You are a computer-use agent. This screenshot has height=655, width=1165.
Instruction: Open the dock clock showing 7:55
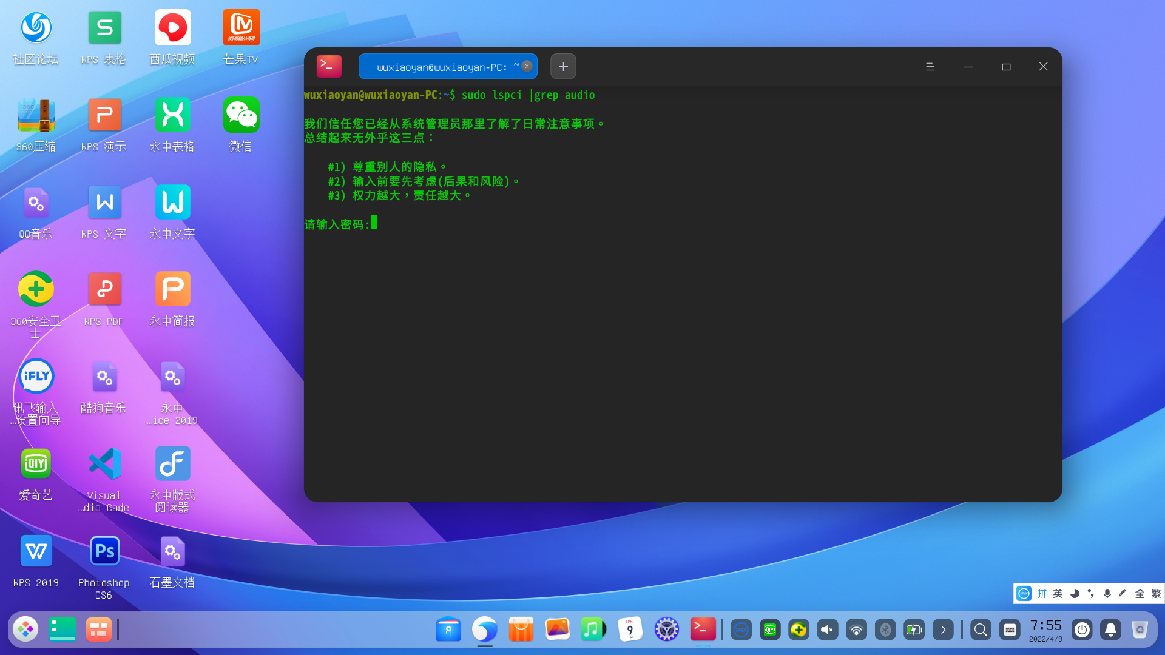1045,630
